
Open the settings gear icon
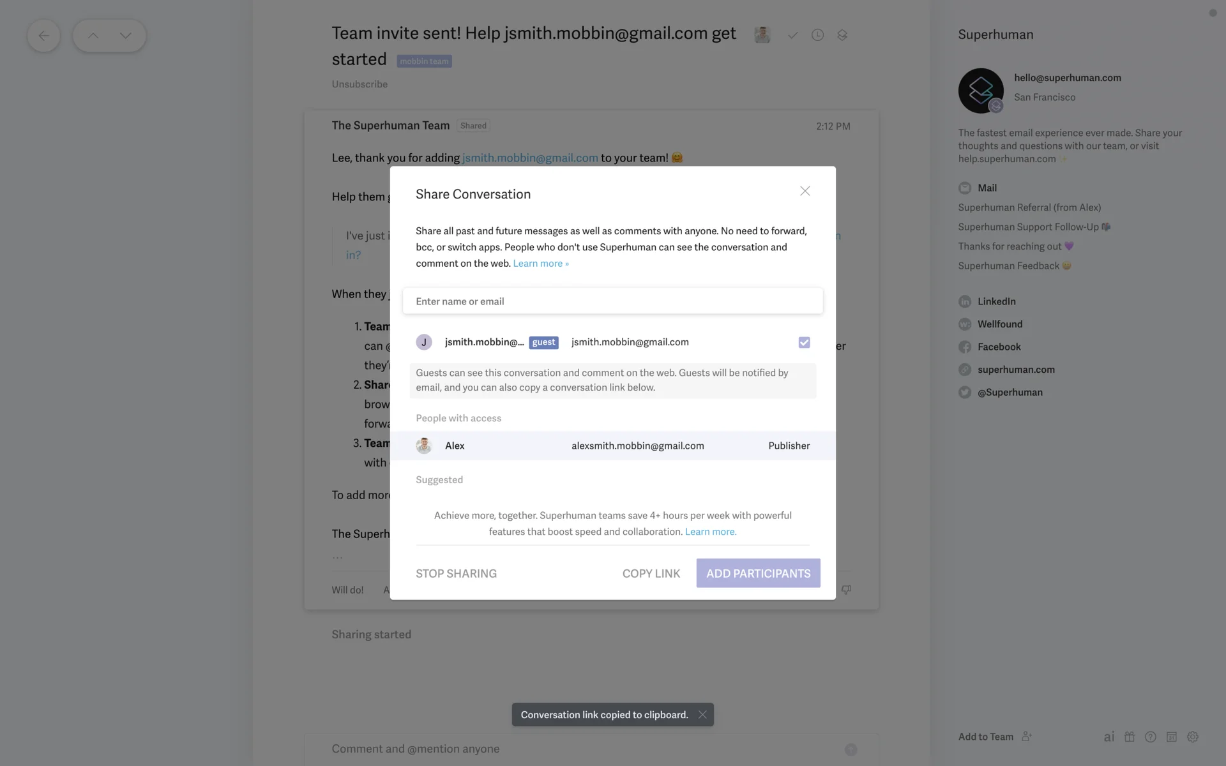tap(1193, 737)
